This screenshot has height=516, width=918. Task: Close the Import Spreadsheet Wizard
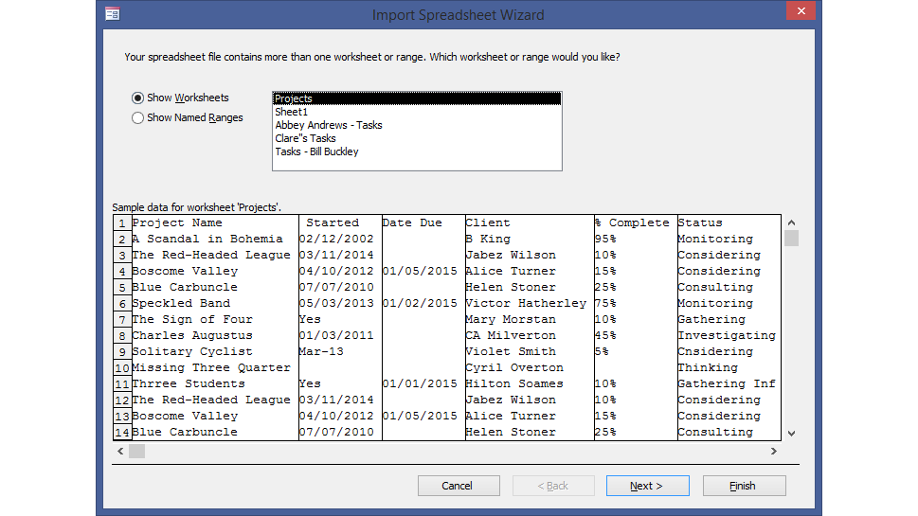(x=801, y=11)
